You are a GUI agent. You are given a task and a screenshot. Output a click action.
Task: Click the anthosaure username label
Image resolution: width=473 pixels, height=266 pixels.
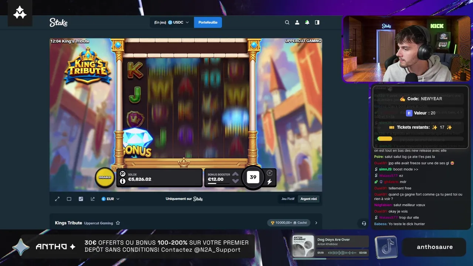(x=435, y=247)
